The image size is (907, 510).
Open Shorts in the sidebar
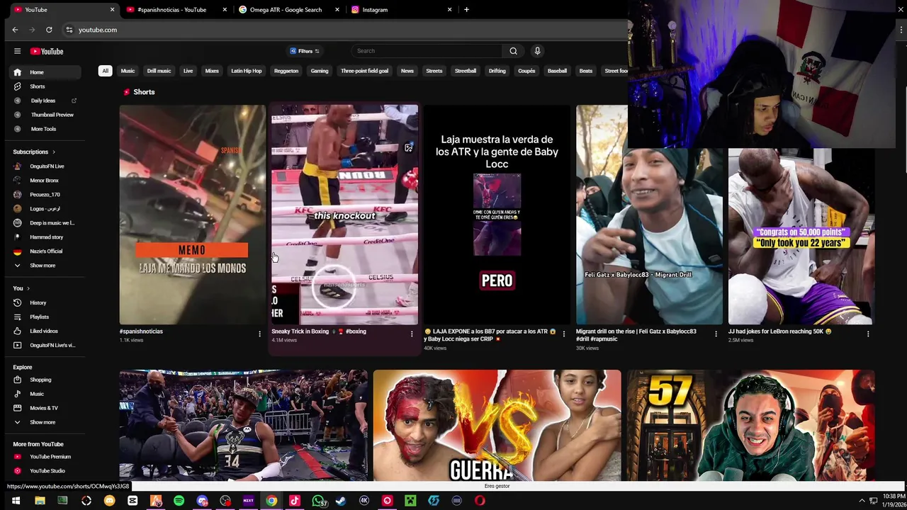[x=45, y=86]
